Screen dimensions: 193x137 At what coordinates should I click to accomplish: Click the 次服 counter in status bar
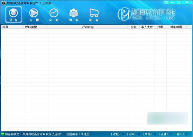tap(118, 134)
